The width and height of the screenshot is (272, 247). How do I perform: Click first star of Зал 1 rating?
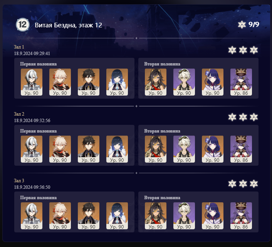click(x=232, y=50)
